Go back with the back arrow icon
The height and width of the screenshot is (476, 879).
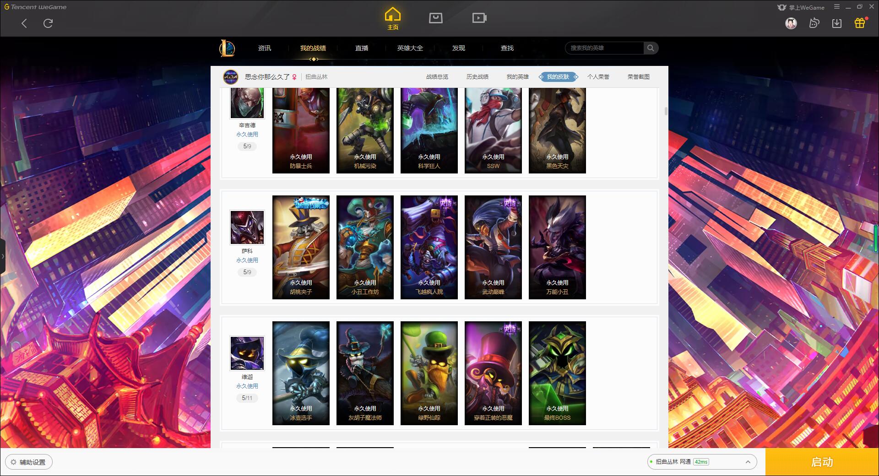coord(24,23)
